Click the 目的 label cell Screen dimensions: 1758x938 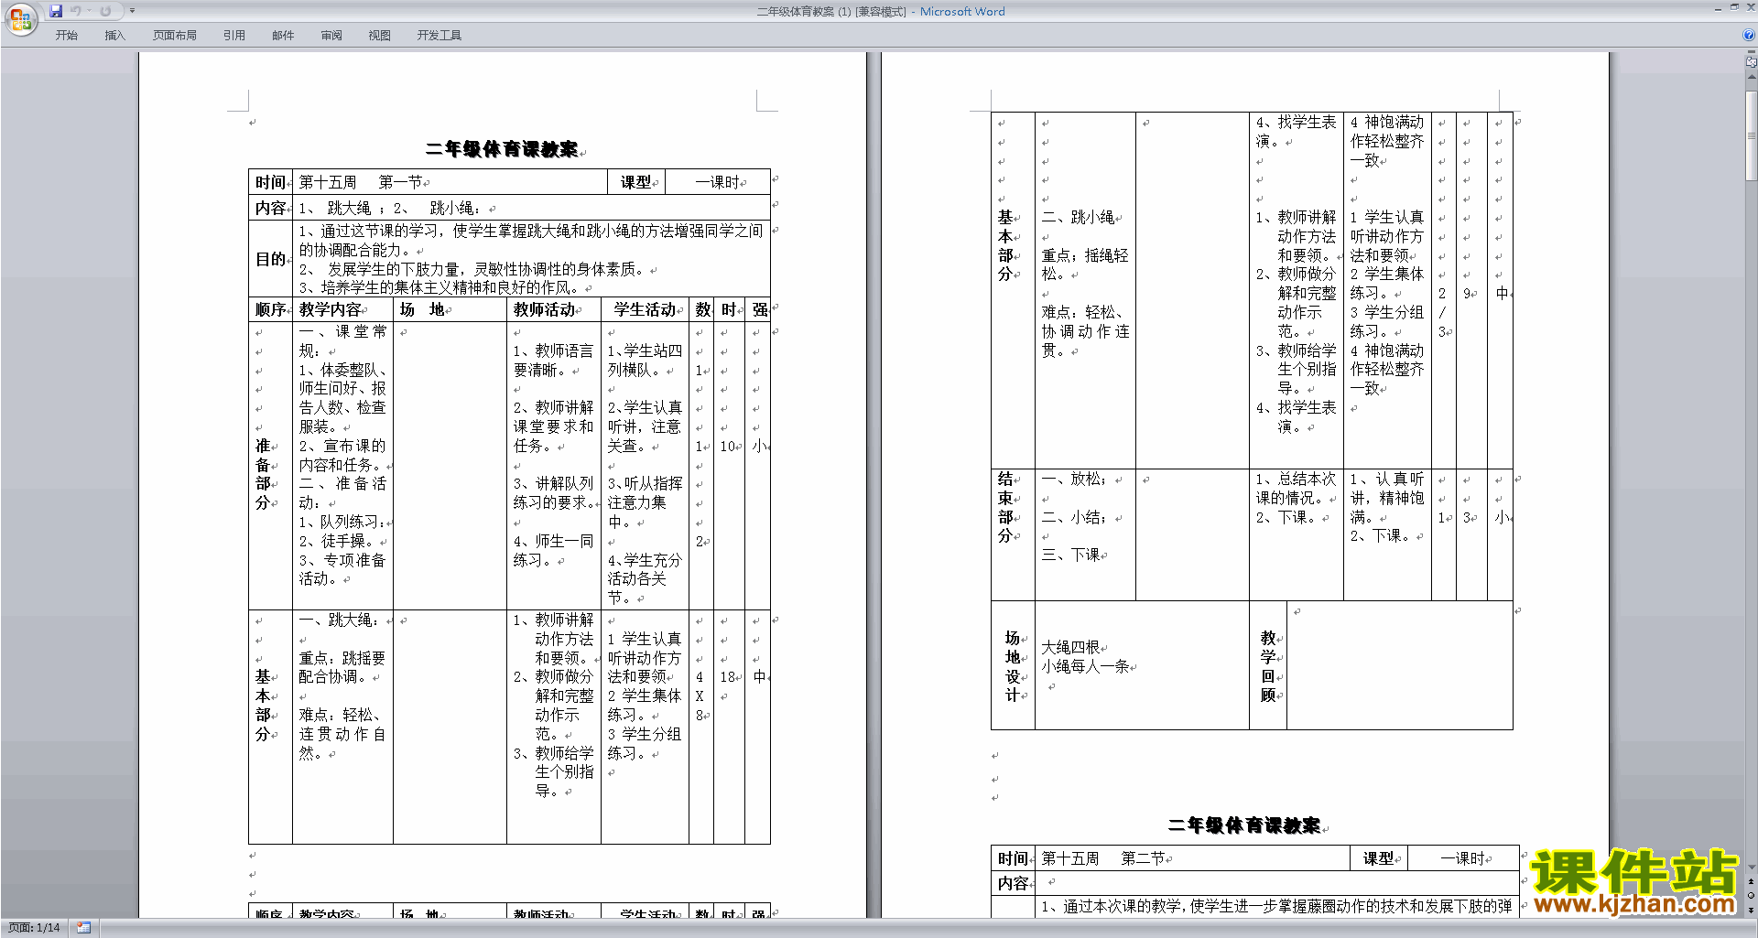pyautogui.click(x=270, y=259)
